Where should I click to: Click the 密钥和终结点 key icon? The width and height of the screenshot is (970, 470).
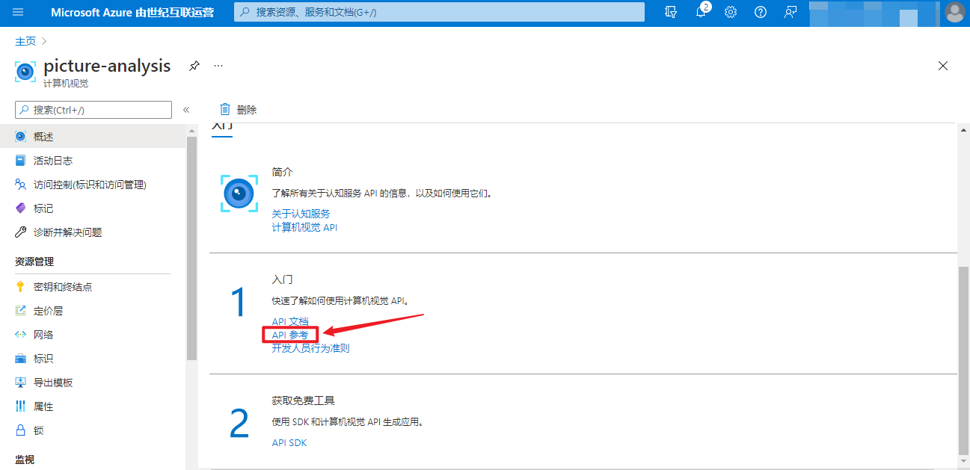[21, 287]
